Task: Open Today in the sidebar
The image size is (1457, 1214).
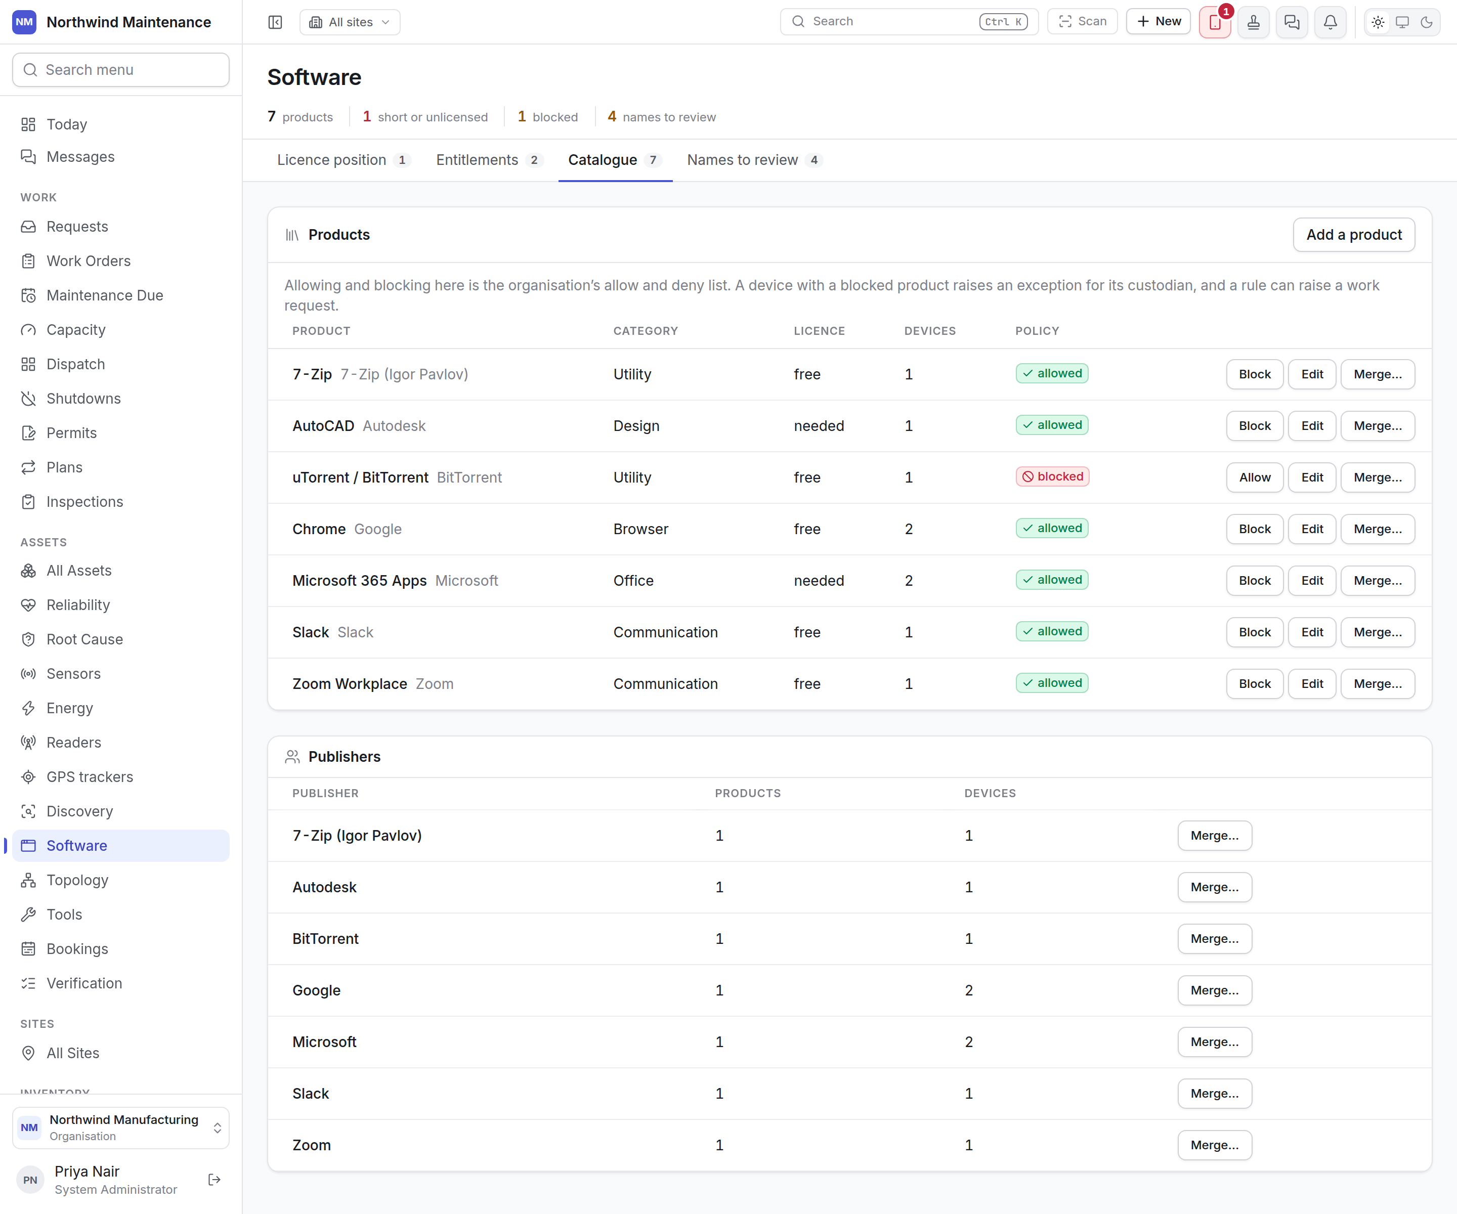Action: click(x=121, y=124)
